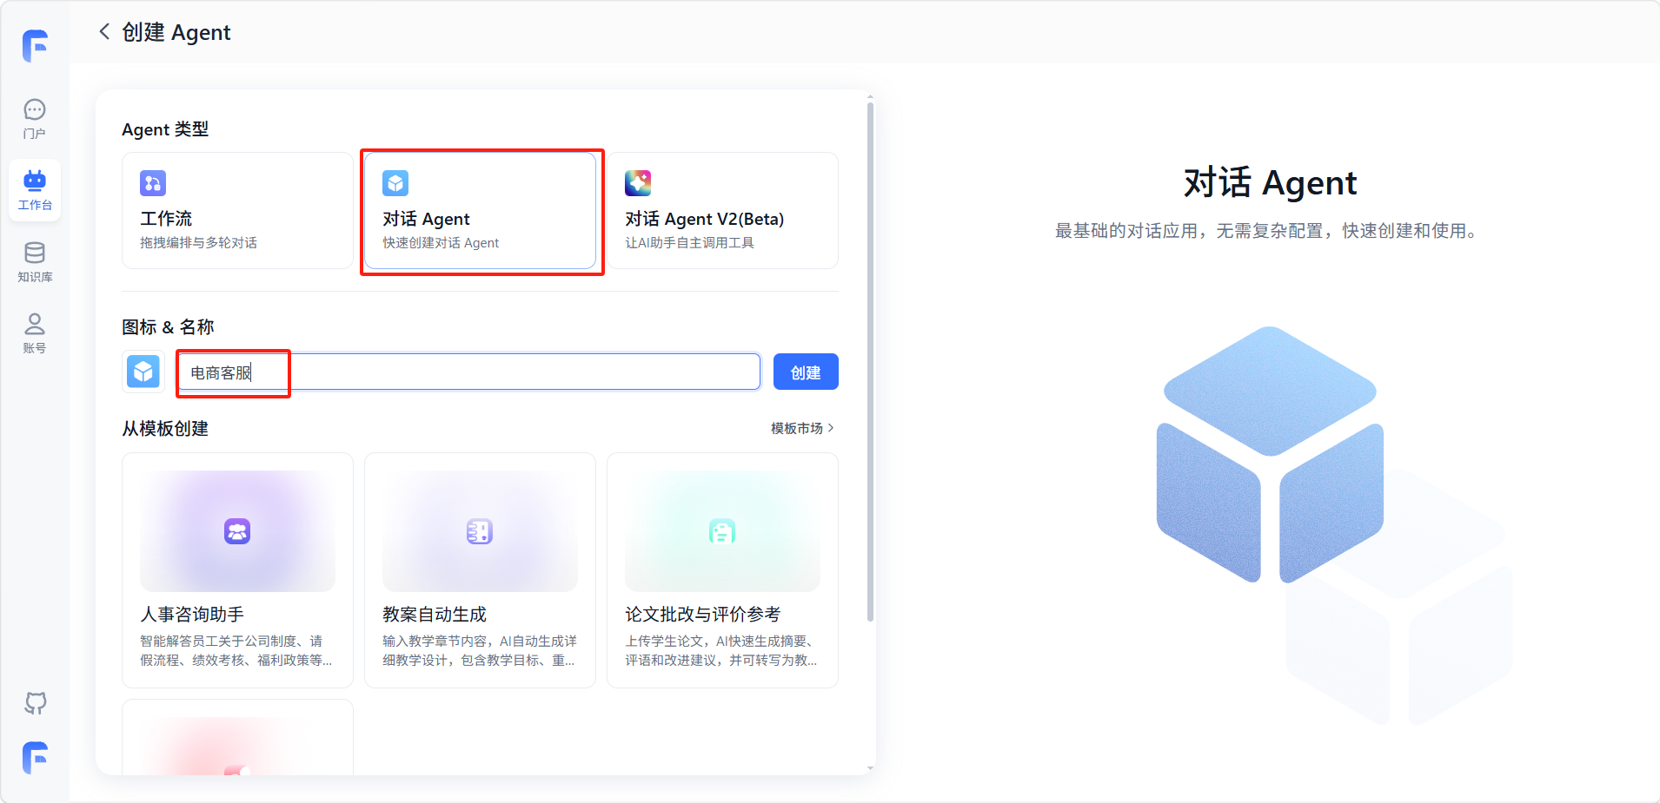Viewport: 1660px width, 803px height.
Task: Change the Agent avatar cube icon
Action: pyautogui.click(x=143, y=372)
